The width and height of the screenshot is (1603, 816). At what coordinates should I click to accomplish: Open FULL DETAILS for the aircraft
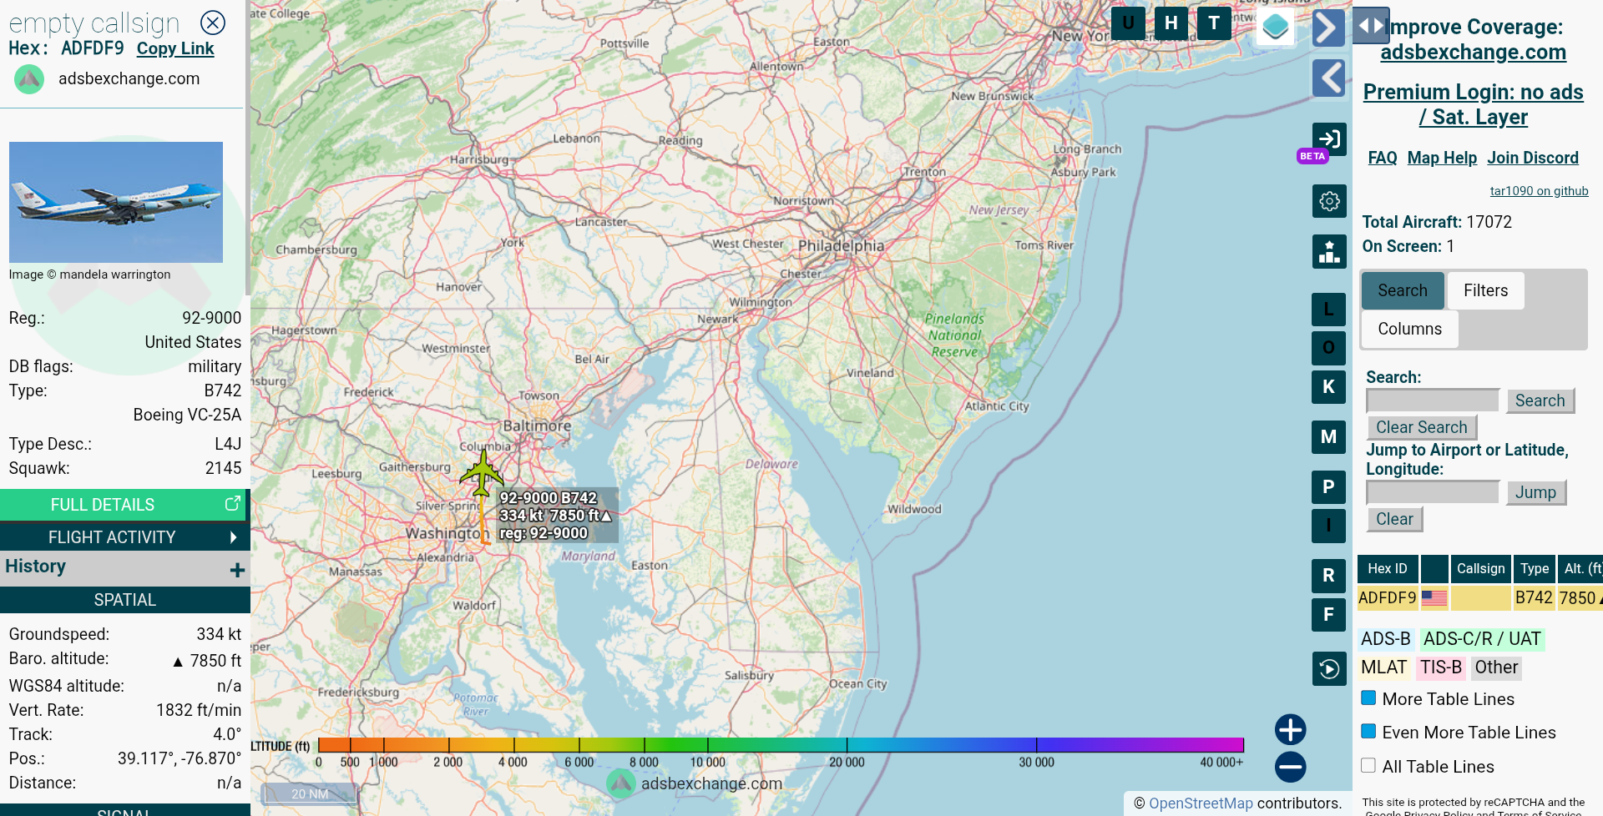[x=124, y=505]
